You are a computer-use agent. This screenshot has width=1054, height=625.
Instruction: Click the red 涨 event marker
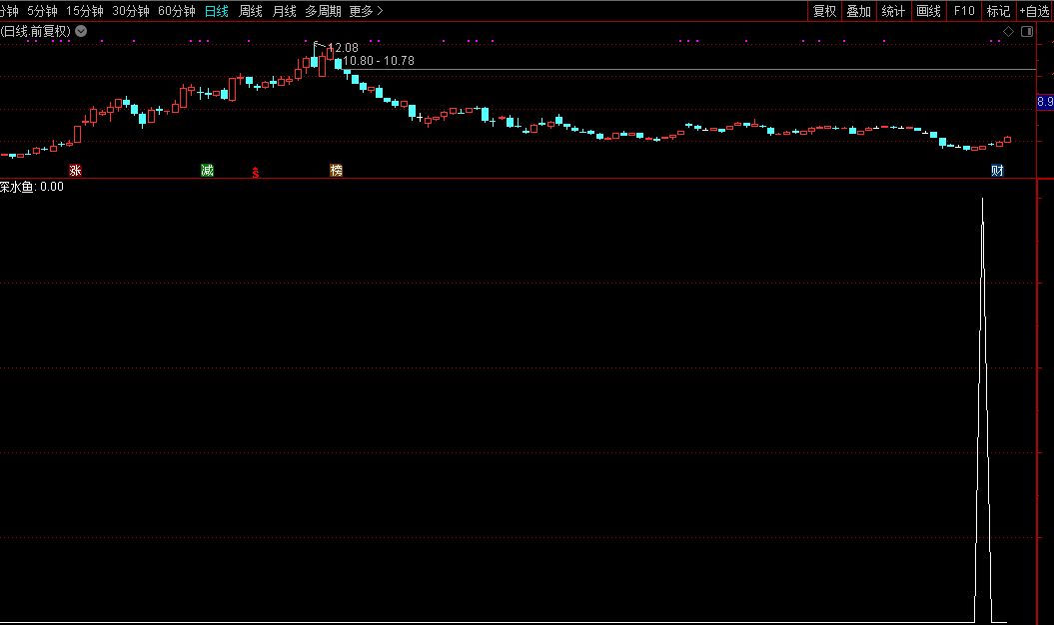[75, 171]
